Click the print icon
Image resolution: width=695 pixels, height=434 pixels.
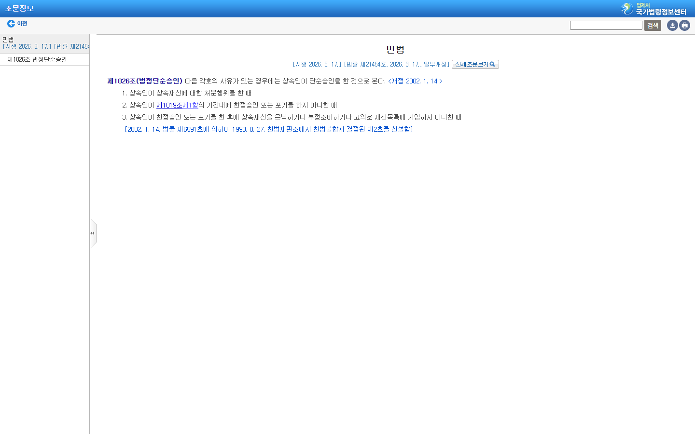click(684, 25)
